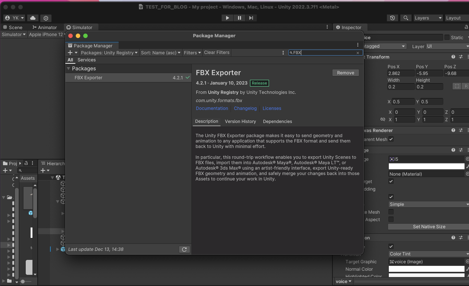The width and height of the screenshot is (469, 286).
Task: Open the FBX Exporter Documentation link
Action: click(x=212, y=108)
